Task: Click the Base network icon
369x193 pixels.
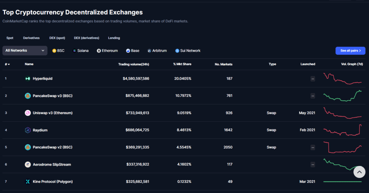Action: (128, 51)
